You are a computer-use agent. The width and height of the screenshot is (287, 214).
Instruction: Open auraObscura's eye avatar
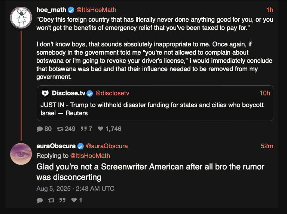pos(21,153)
